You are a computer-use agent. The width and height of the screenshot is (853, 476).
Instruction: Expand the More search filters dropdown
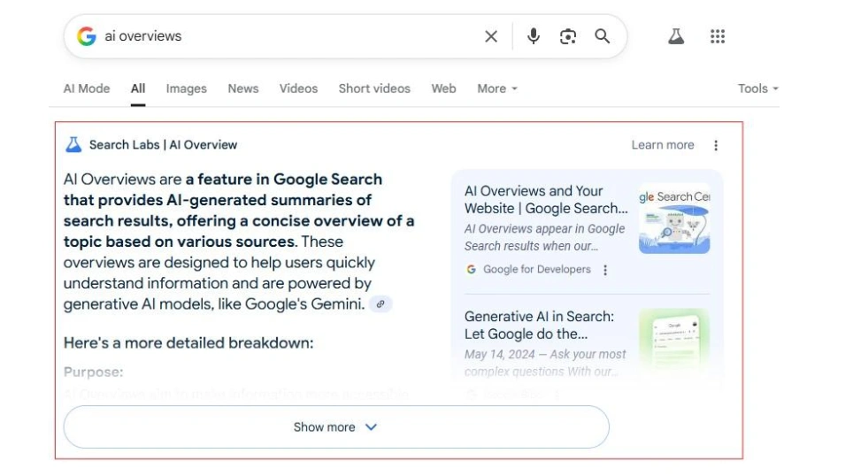tap(496, 88)
